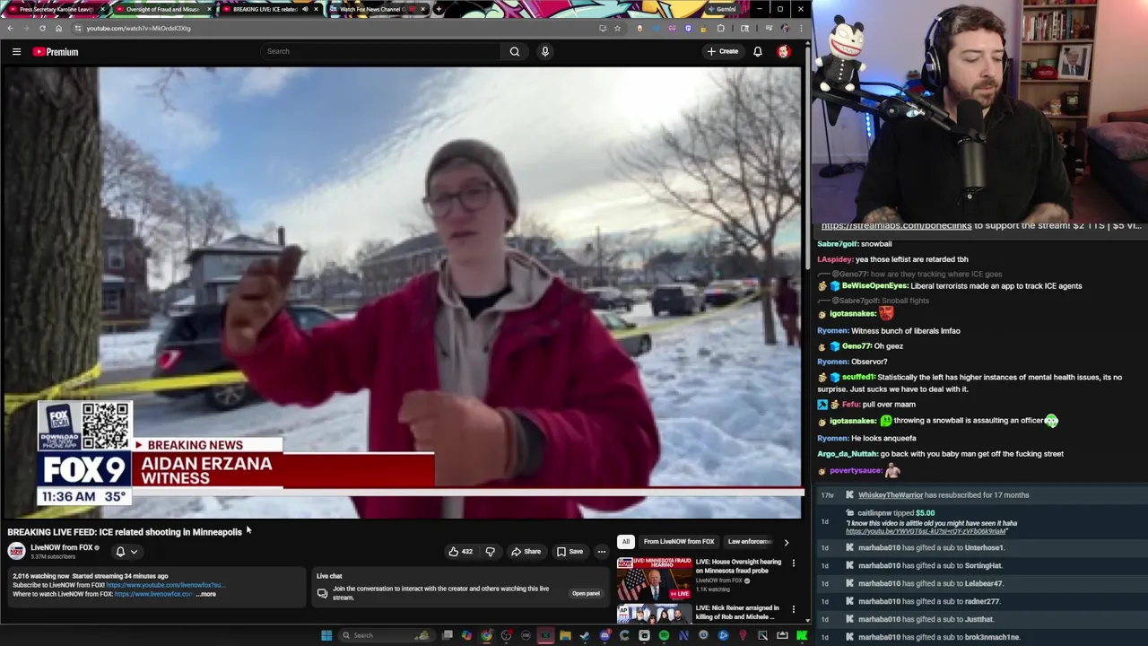Click WhiskeyTheWarrior resubscribed event row
Viewport: 1148px width, 646px height.
pos(979,495)
